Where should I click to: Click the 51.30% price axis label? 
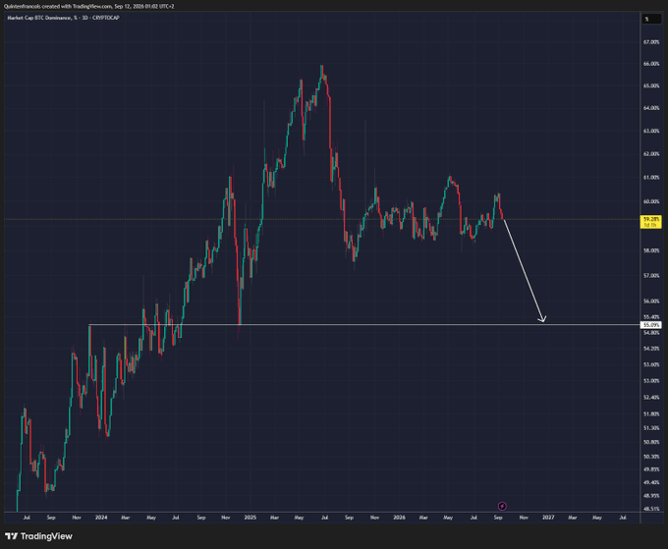[x=651, y=428]
